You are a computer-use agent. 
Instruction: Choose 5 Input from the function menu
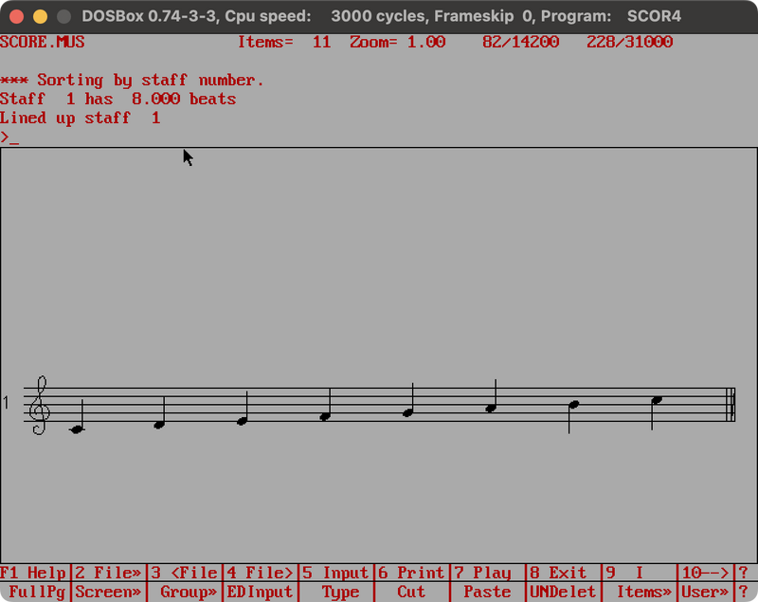[x=335, y=573]
